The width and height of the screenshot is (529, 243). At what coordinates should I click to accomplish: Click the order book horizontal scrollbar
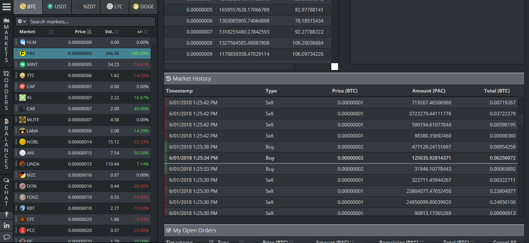[229, 67]
